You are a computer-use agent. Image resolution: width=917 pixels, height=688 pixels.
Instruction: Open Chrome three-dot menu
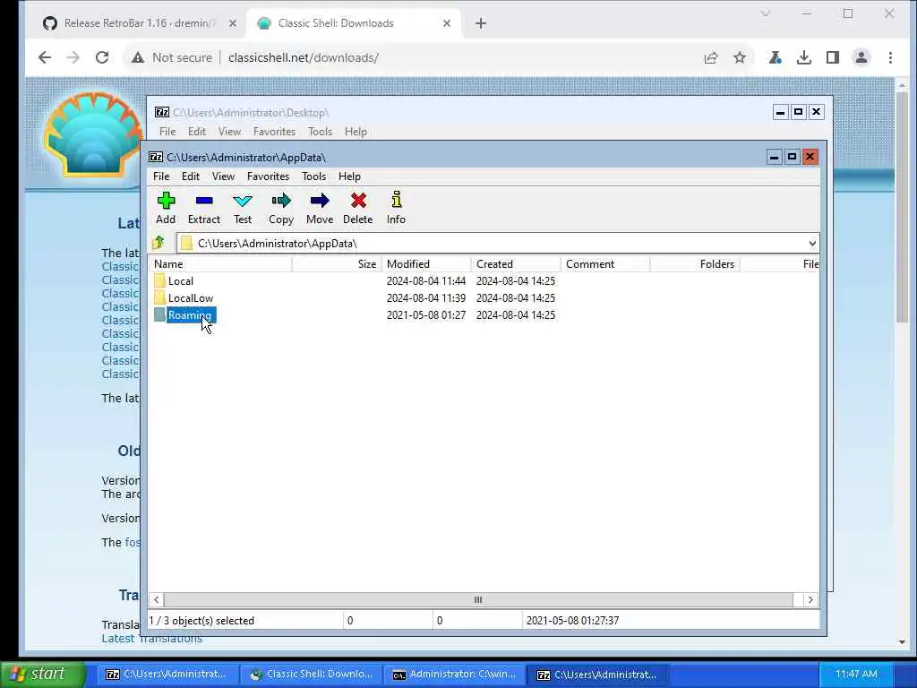pyautogui.click(x=890, y=57)
